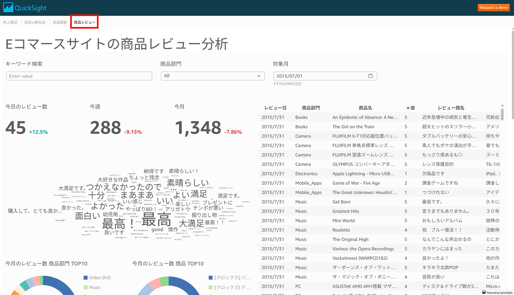Focus the キーワード検索 Enter value field
Screen dimensions: 514x295
(79, 76)
